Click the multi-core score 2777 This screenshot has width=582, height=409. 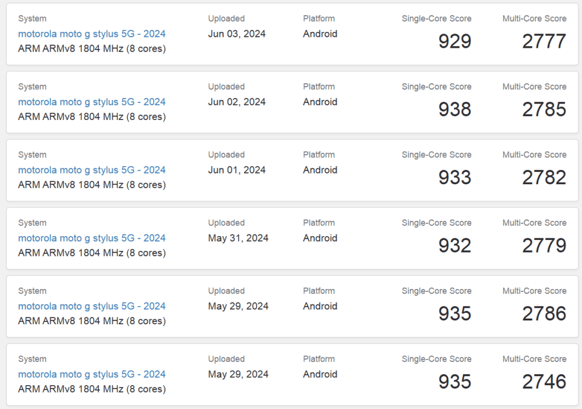click(x=544, y=41)
